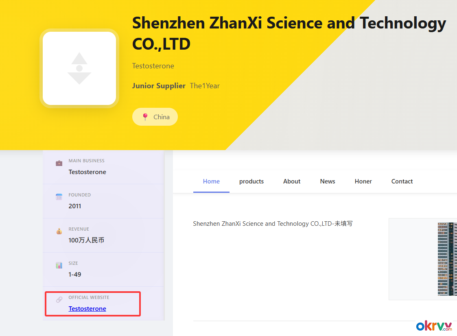
Task: Click the building photo thumbnail
Action: tap(447, 259)
